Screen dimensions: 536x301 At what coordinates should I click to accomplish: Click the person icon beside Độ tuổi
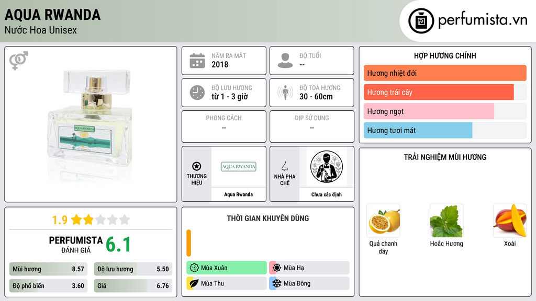pos(285,61)
